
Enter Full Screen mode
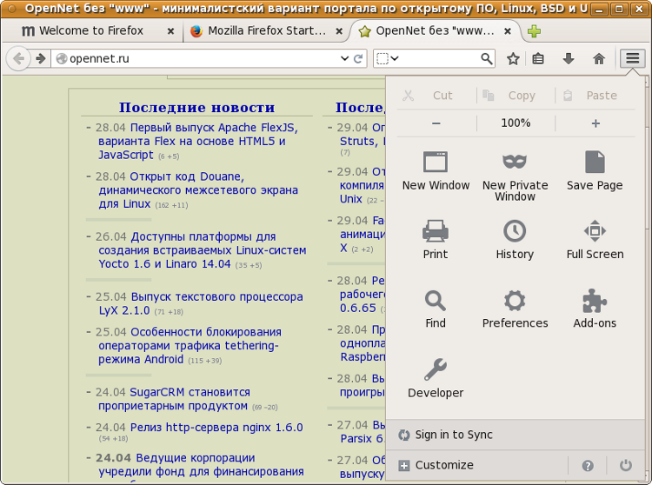point(595,239)
